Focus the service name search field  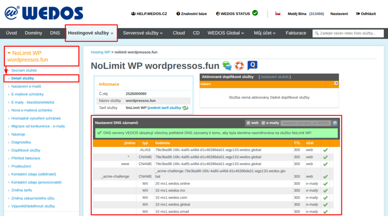point(348,33)
